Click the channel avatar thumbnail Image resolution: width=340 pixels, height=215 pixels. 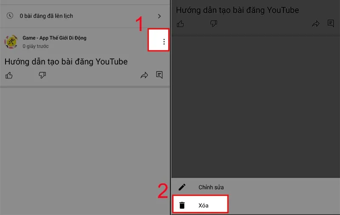(x=11, y=42)
